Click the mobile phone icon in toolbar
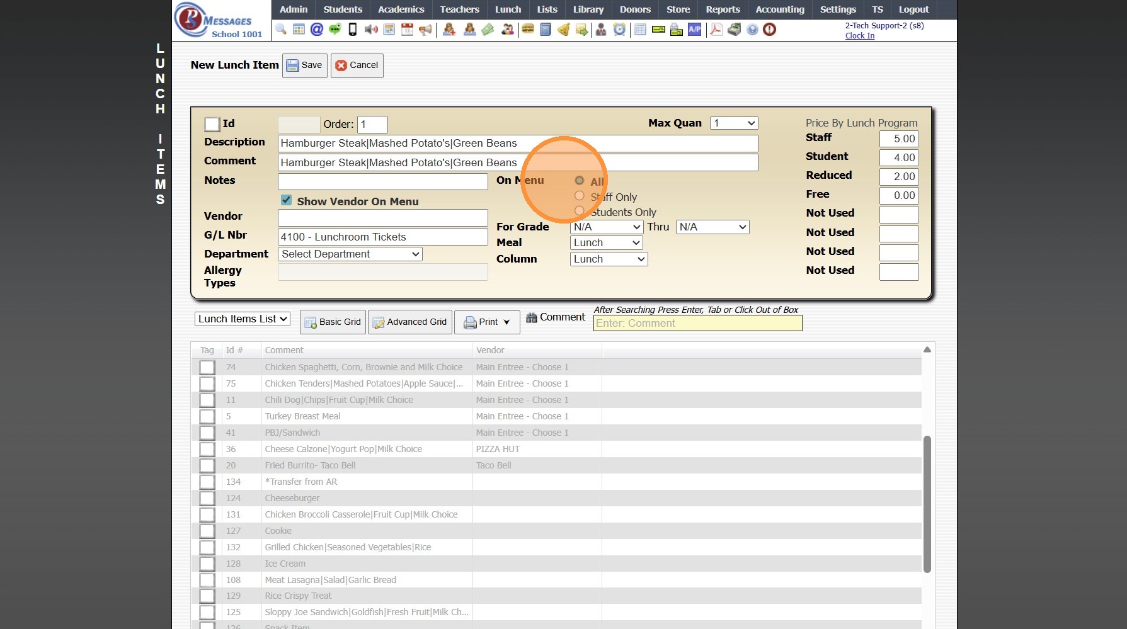The width and height of the screenshot is (1127, 629). pyautogui.click(x=353, y=30)
